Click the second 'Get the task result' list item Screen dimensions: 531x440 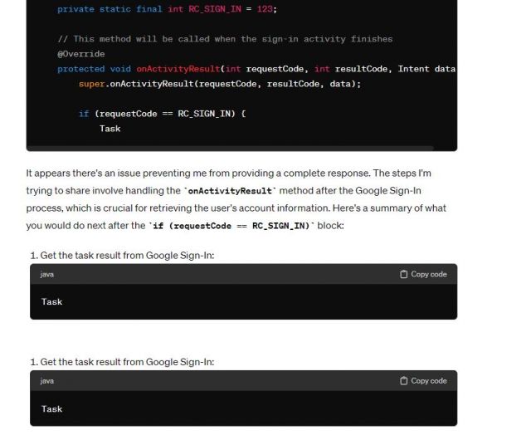tap(122, 362)
